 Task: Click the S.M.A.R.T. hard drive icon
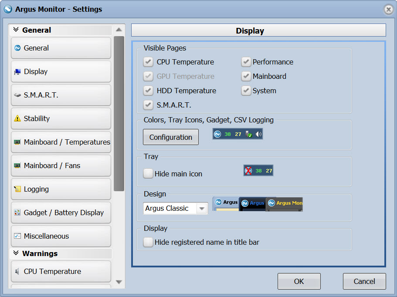coord(17,95)
